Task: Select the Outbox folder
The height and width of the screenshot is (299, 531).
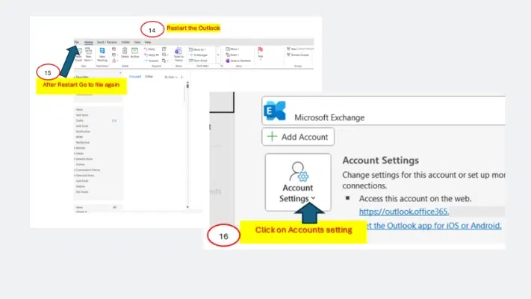Action: pyautogui.click(x=80, y=186)
